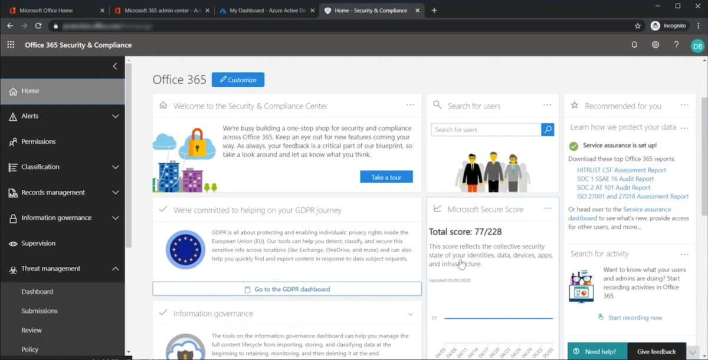Expand the Classification menu chevron

click(116, 167)
